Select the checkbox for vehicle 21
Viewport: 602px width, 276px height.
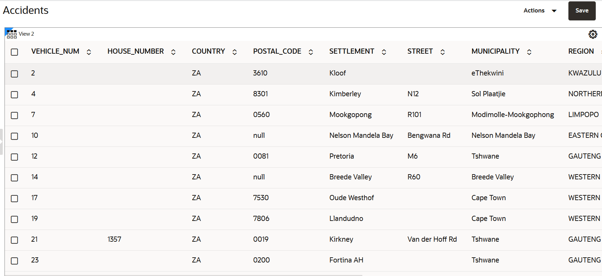[x=15, y=240]
